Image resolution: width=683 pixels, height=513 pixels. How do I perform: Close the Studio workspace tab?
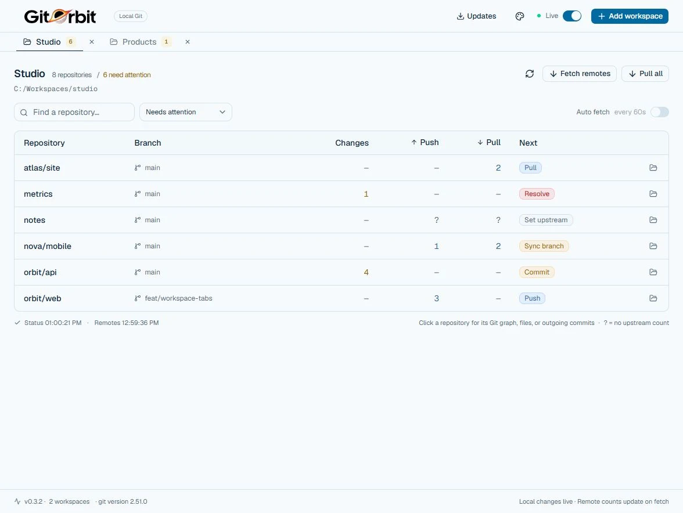point(92,42)
